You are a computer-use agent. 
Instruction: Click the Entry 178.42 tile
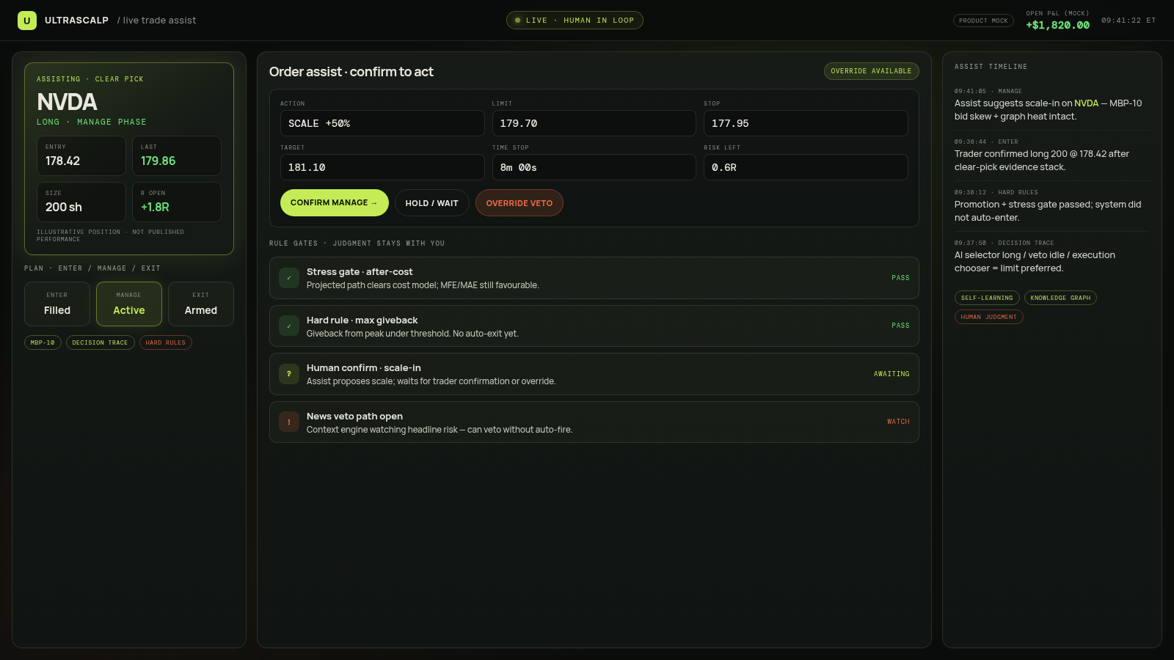click(81, 155)
